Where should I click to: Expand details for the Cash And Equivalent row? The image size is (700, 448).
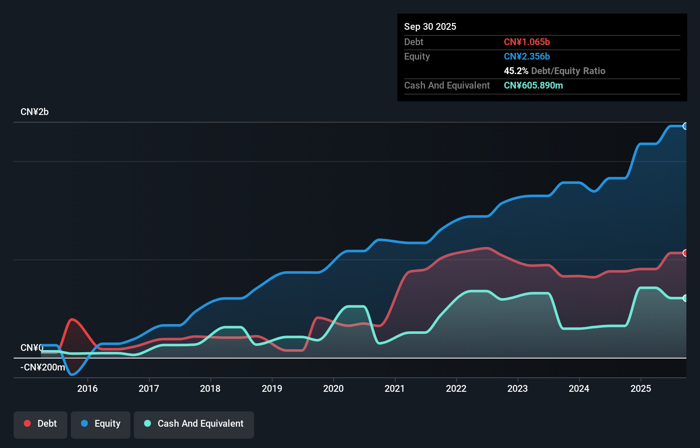pyautogui.click(x=447, y=85)
